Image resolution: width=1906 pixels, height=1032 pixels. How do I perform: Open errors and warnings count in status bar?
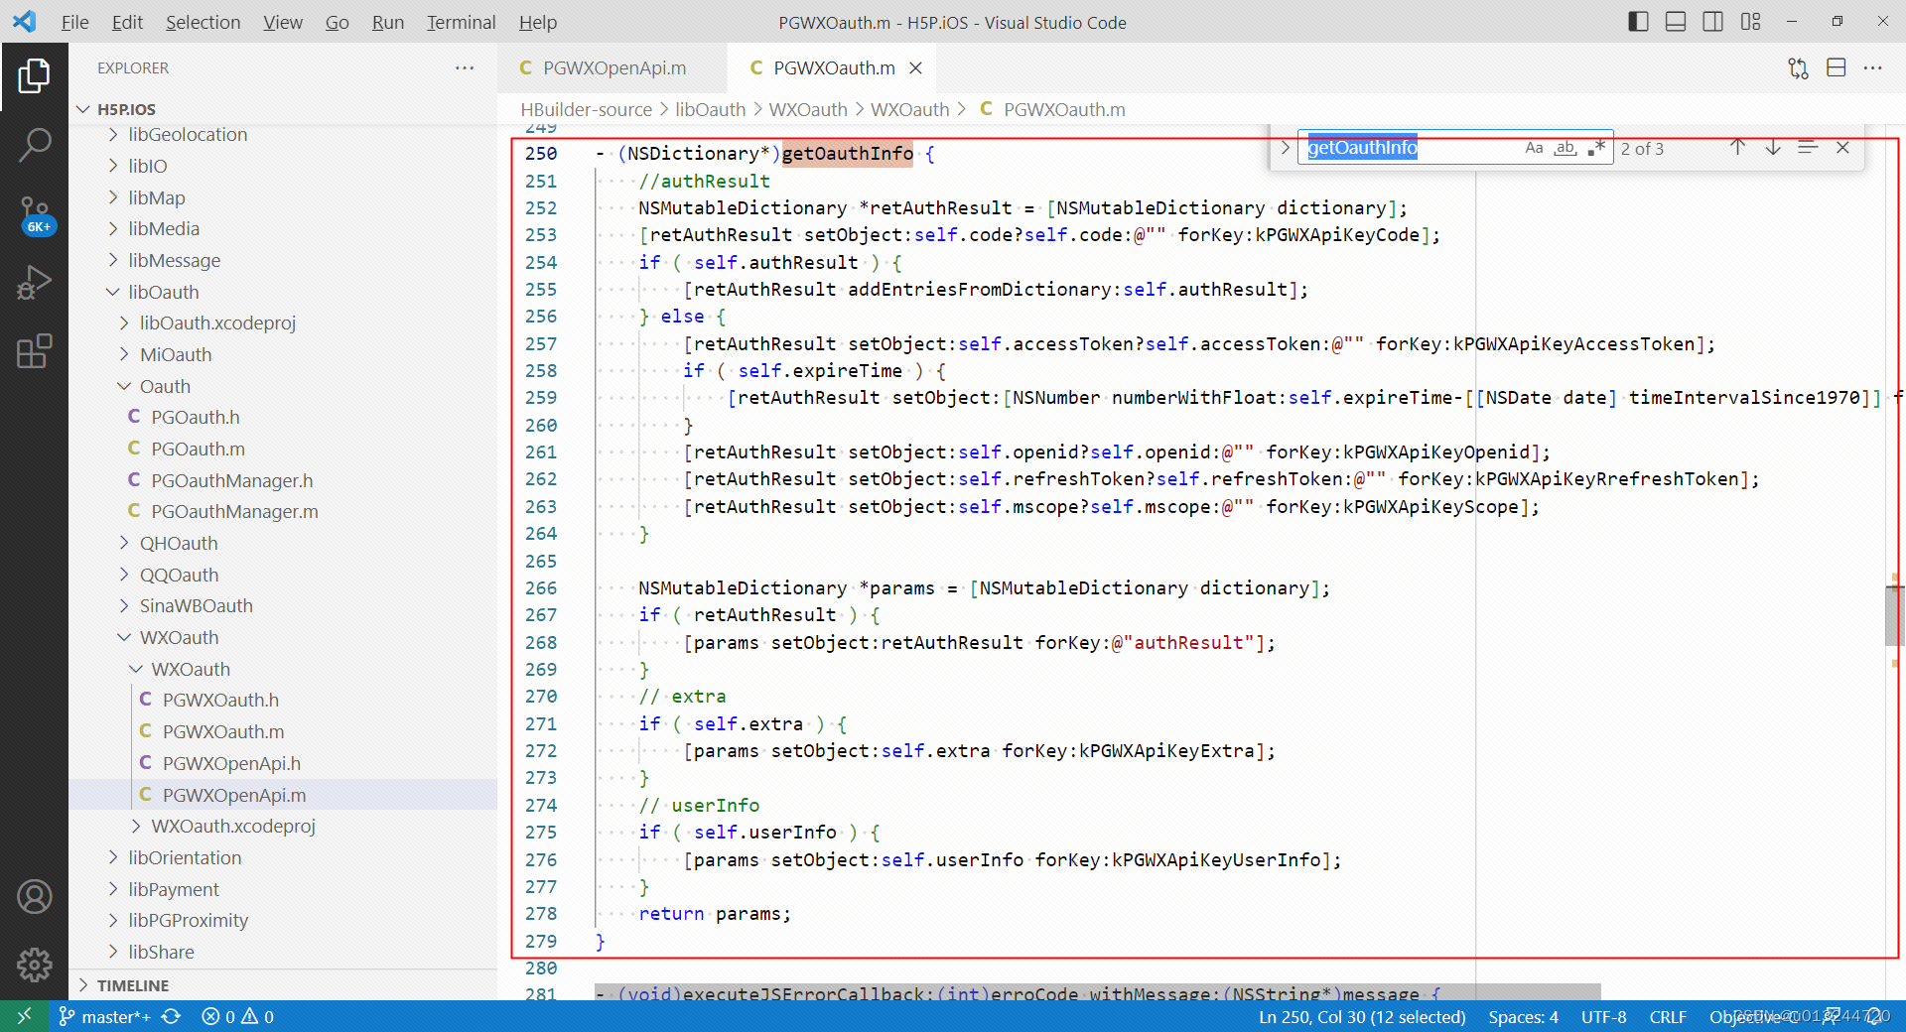click(x=237, y=1016)
